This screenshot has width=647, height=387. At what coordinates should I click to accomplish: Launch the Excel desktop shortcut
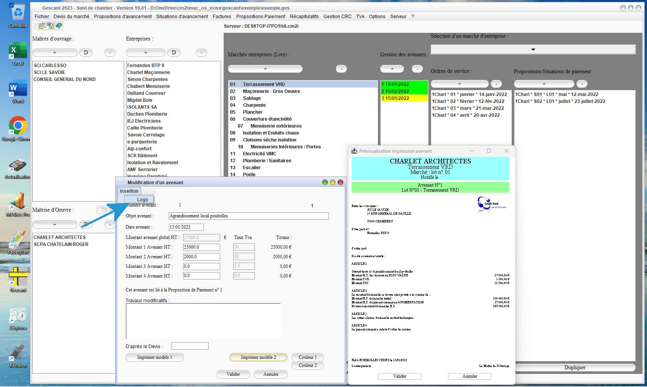click(18, 53)
